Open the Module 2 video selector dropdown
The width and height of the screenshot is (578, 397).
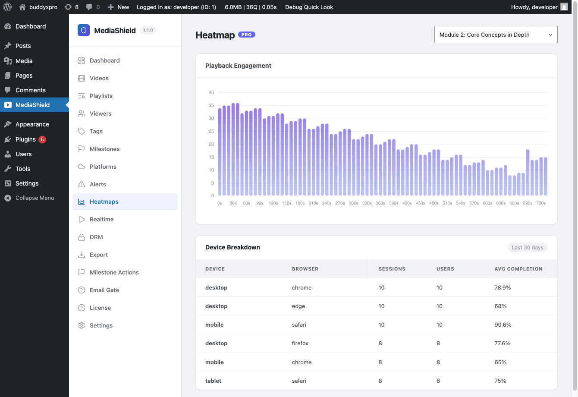(496, 35)
